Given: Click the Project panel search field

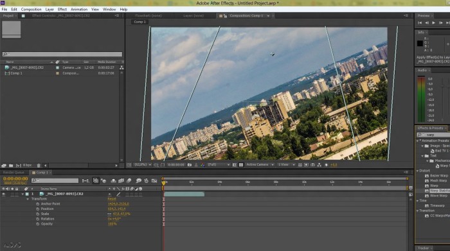Looking at the screenshot, I should point(62,54).
